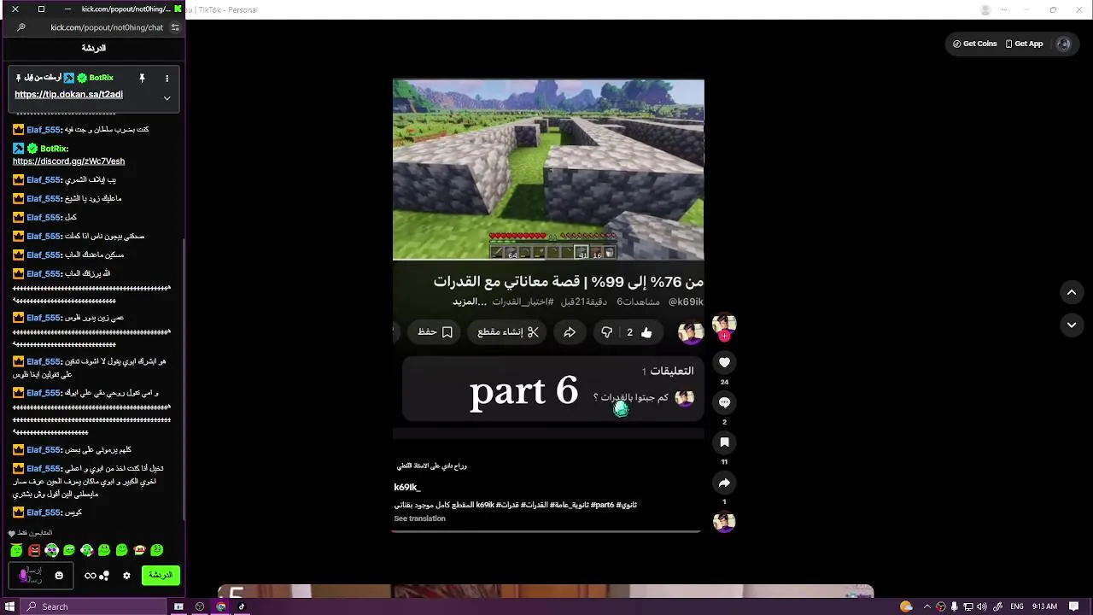Click the YouTube share arrow button
The width and height of the screenshot is (1093, 615).
pos(570,332)
